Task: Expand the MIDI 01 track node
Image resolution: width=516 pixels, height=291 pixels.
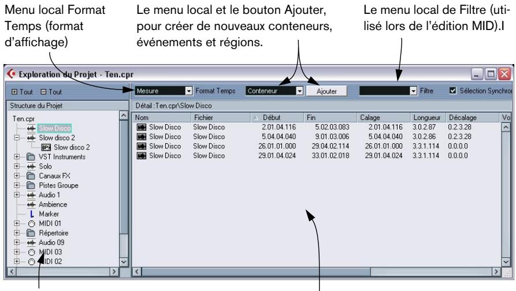Action: pyautogui.click(x=17, y=223)
